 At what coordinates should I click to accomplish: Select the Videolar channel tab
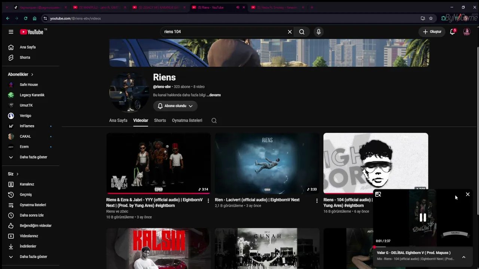[x=141, y=120]
